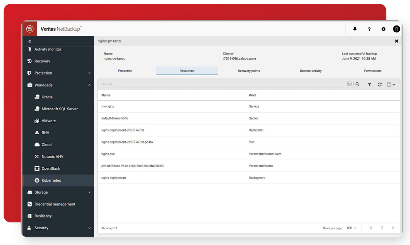Switch to the Recovery points tab
The height and width of the screenshot is (245, 410).
249,71
